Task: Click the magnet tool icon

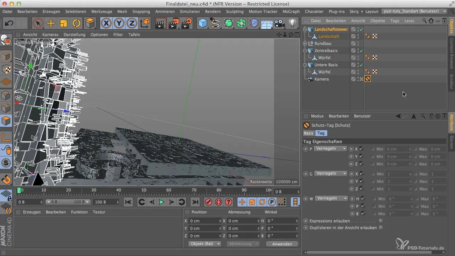Action: click(6, 179)
